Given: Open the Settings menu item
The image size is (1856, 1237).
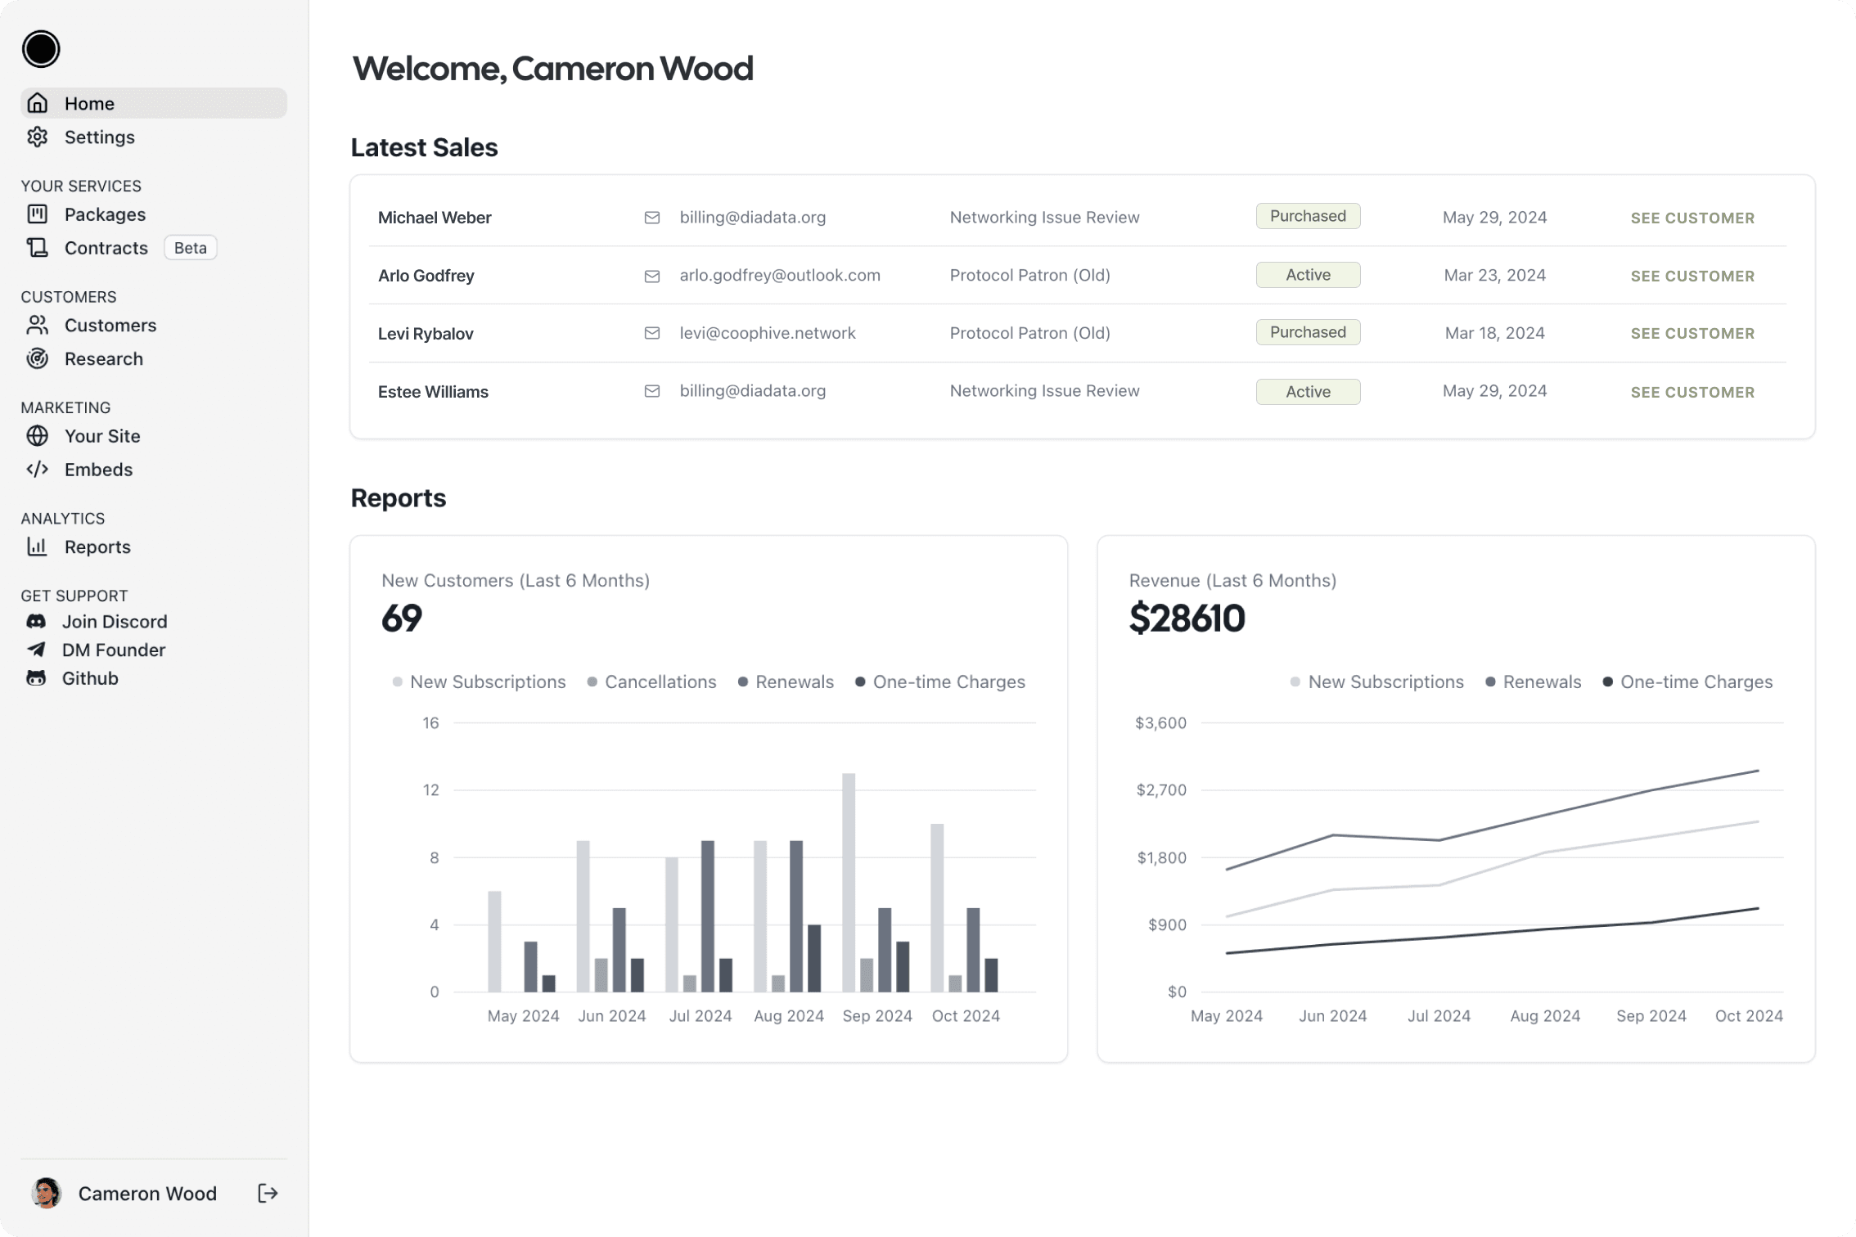Looking at the screenshot, I should click(x=154, y=137).
